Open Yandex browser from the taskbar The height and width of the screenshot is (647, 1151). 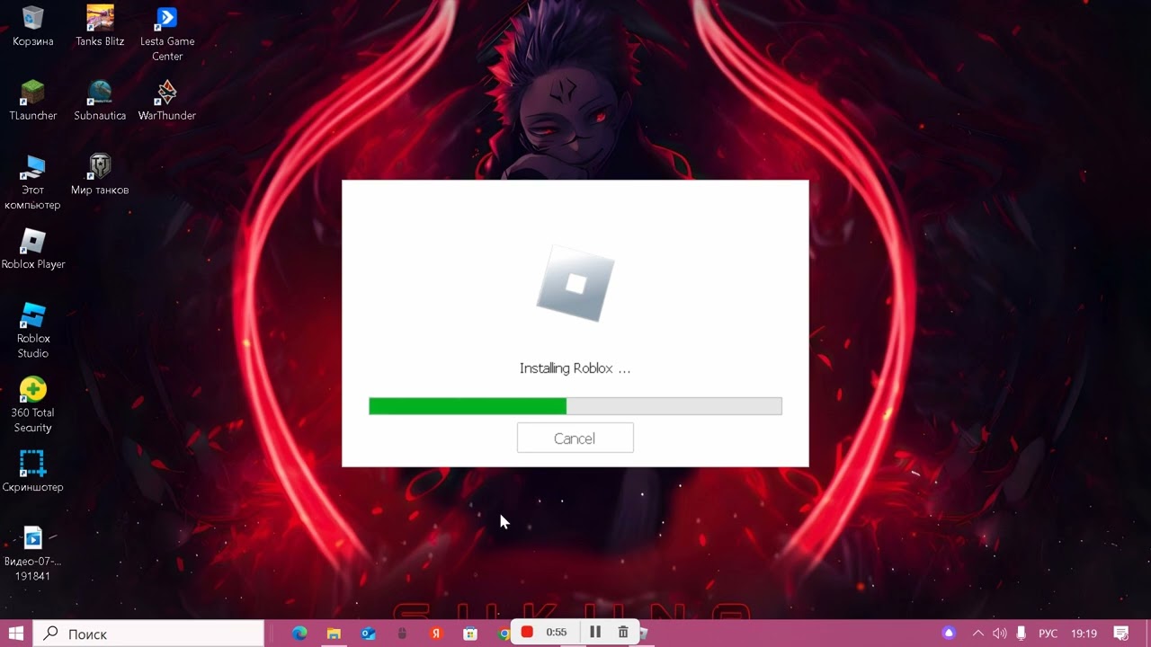(x=436, y=634)
